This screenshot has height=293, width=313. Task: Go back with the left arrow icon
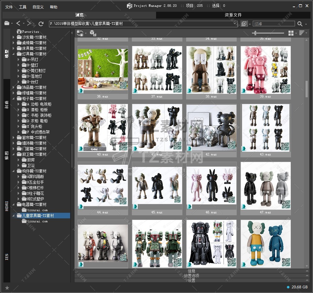(18, 24)
